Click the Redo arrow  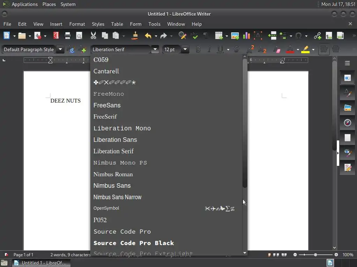click(x=164, y=36)
